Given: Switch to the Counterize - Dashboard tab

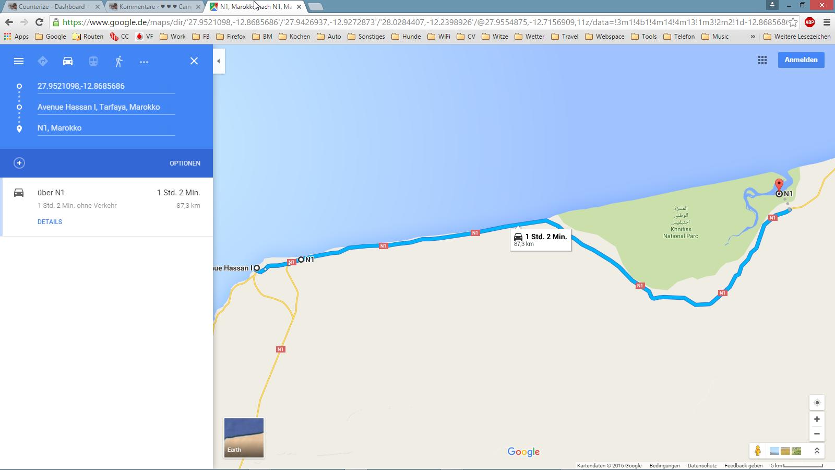Looking at the screenshot, I should coord(52,7).
